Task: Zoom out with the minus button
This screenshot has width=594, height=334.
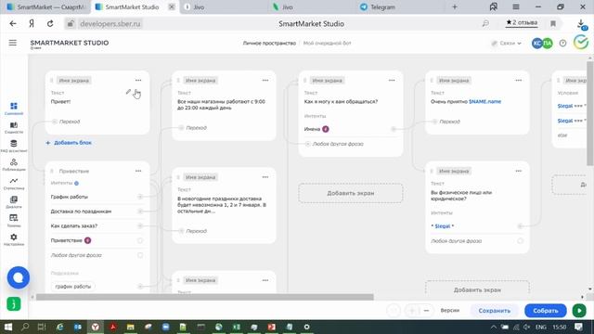Action: (x=427, y=311)
